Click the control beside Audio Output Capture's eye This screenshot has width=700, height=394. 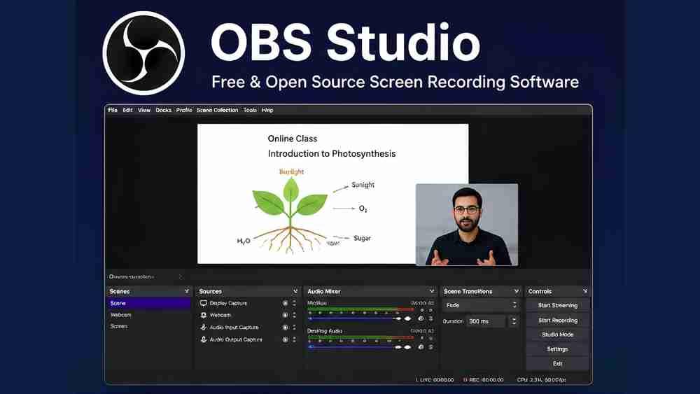click(294, 339)
